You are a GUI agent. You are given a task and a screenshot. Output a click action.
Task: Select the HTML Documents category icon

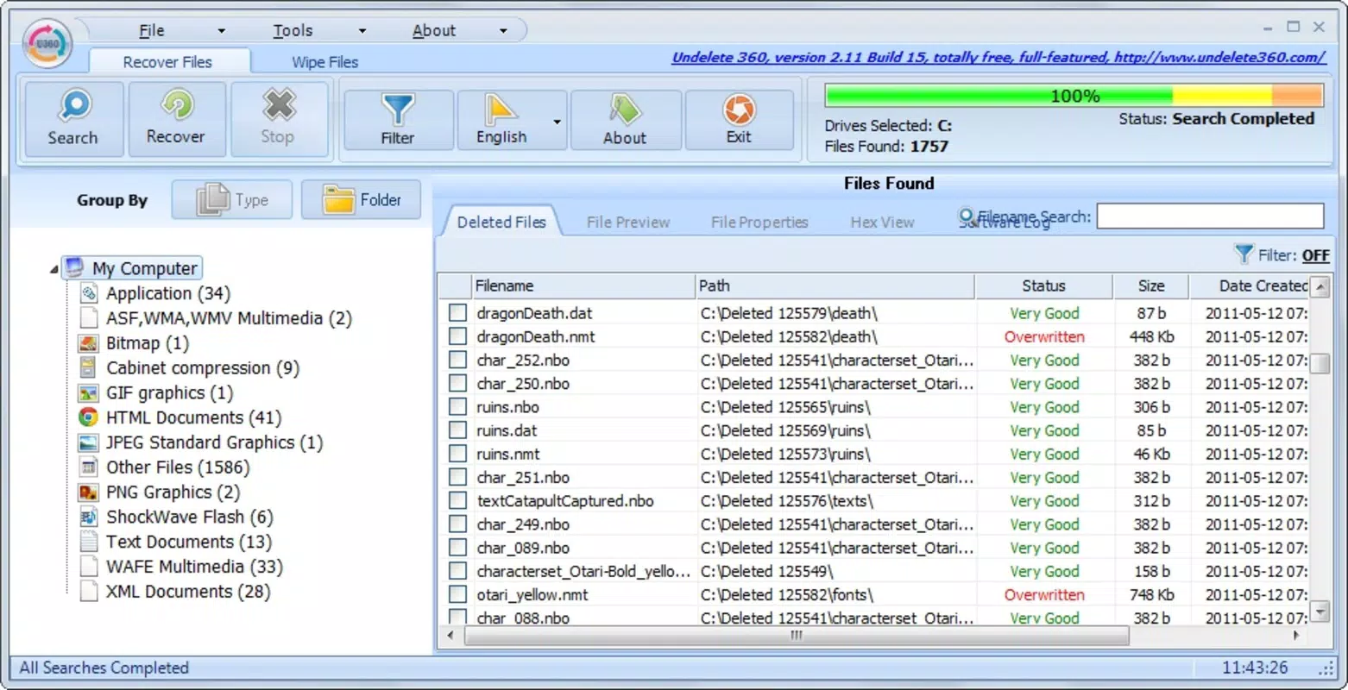point(88,417)
